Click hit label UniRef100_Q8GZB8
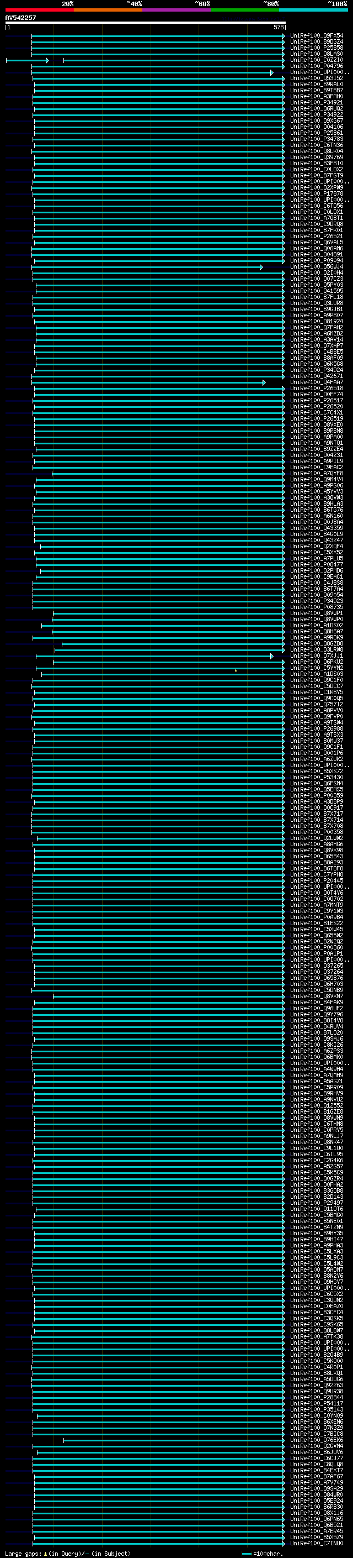 (x=316, y=643)
